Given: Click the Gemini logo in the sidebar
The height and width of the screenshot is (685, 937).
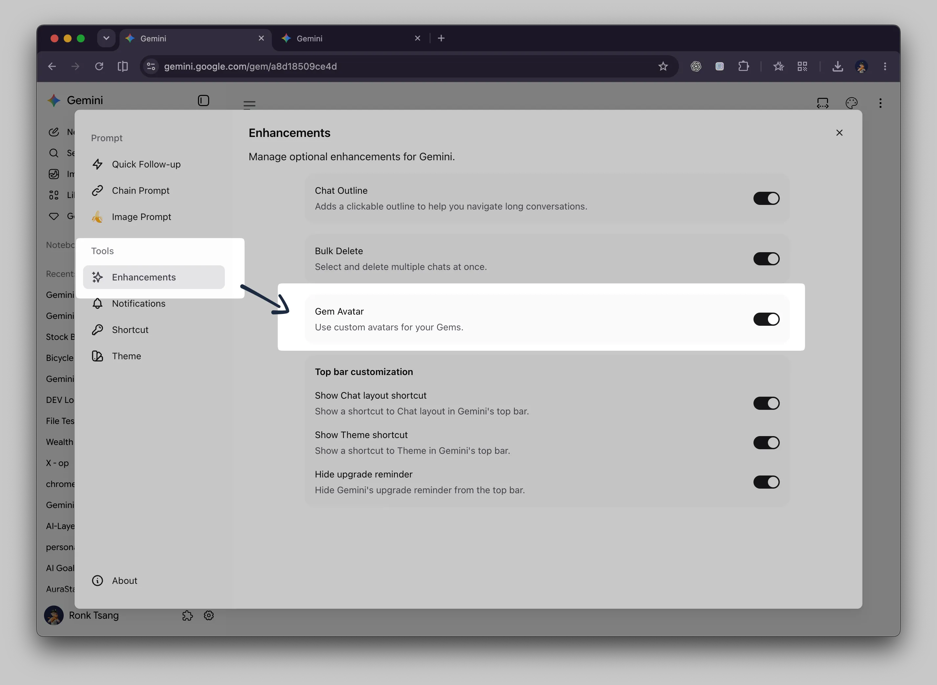Looking at the screenshot, I should click(x=54, y=100).
